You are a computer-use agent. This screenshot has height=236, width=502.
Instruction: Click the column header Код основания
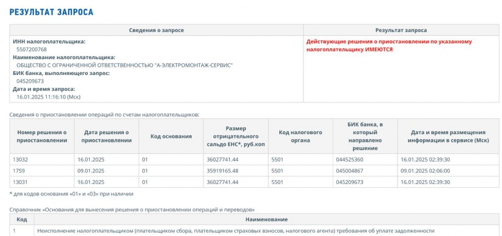tap(171, 136)
